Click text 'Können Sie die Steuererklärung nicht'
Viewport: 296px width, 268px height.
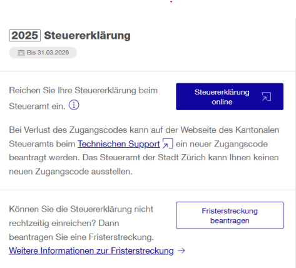(x=81, y=209)
